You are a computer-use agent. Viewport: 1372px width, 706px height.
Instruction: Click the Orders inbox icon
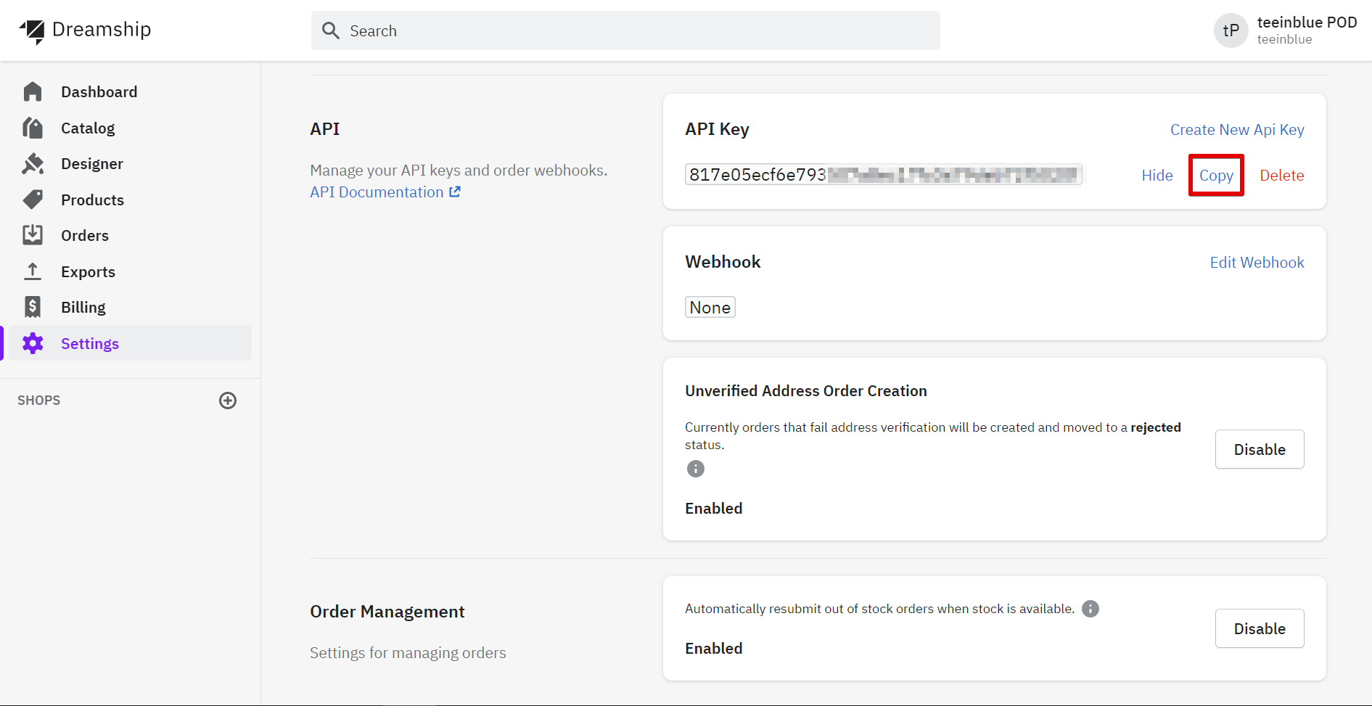click(x=33, y=235)
